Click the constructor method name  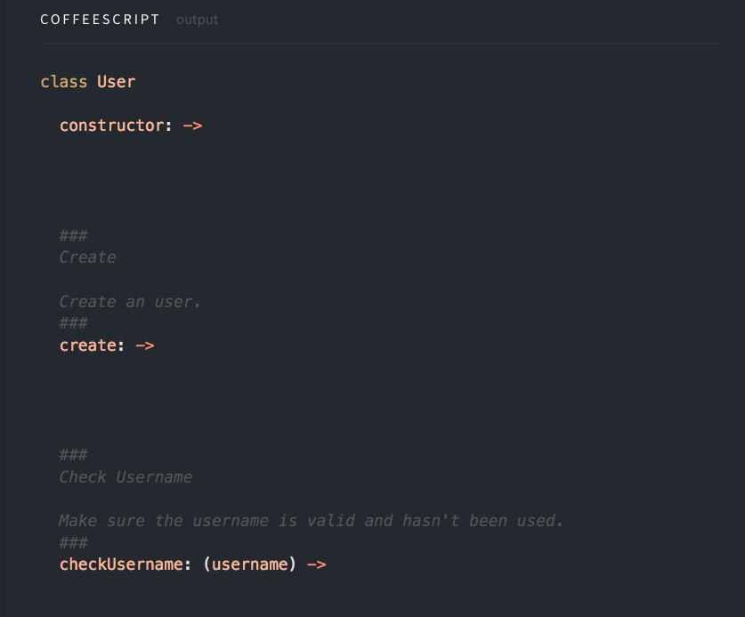(111, 126)
